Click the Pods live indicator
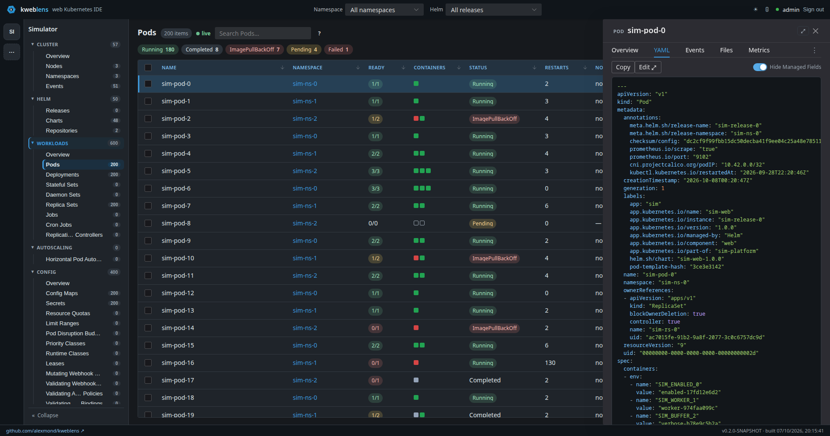 click(203, 34)
